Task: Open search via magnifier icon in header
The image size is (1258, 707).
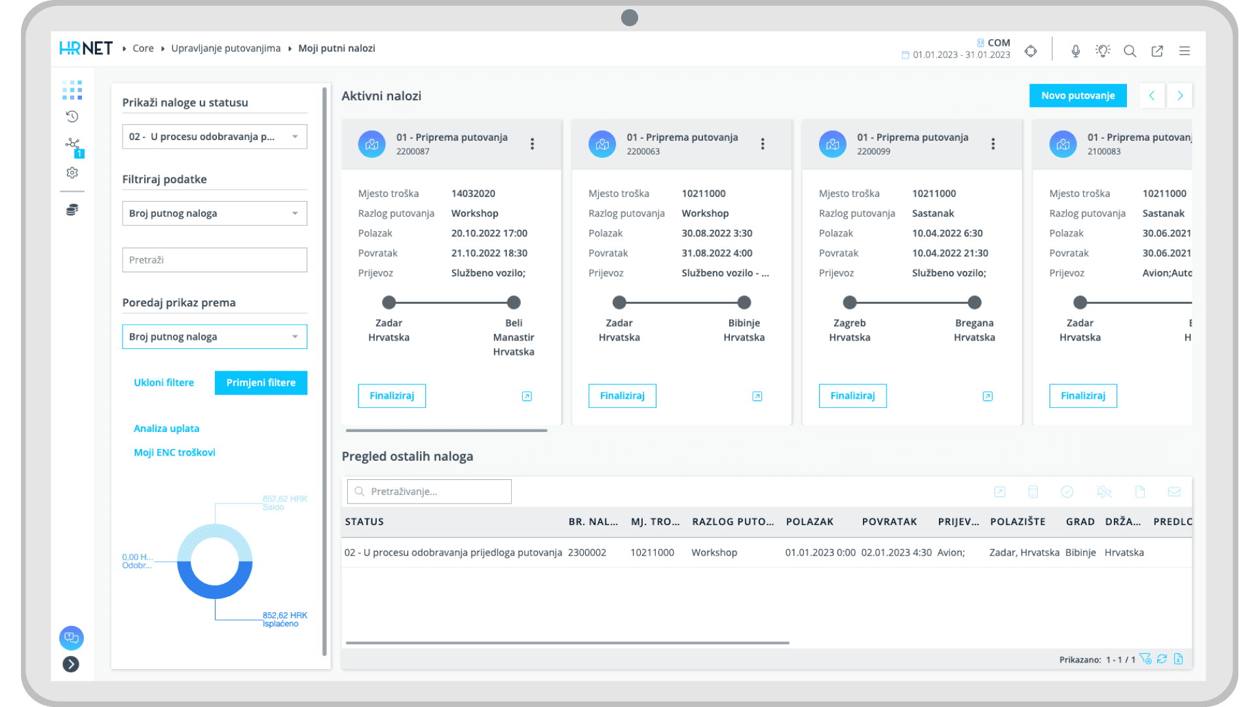Action: pos(1130,51)
